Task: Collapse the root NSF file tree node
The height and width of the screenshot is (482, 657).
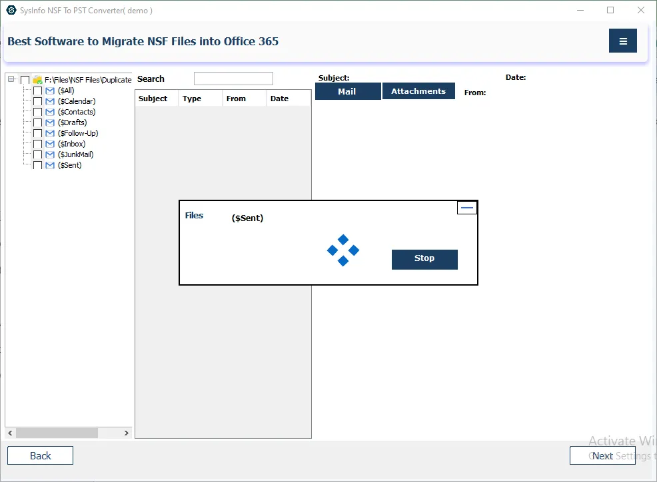Action: point(11,79)
